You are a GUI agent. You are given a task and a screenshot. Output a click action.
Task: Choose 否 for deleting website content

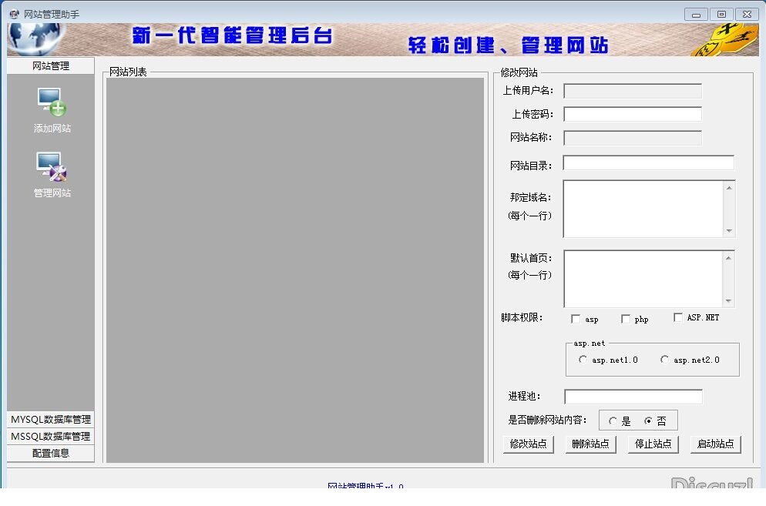coord(648,421)
